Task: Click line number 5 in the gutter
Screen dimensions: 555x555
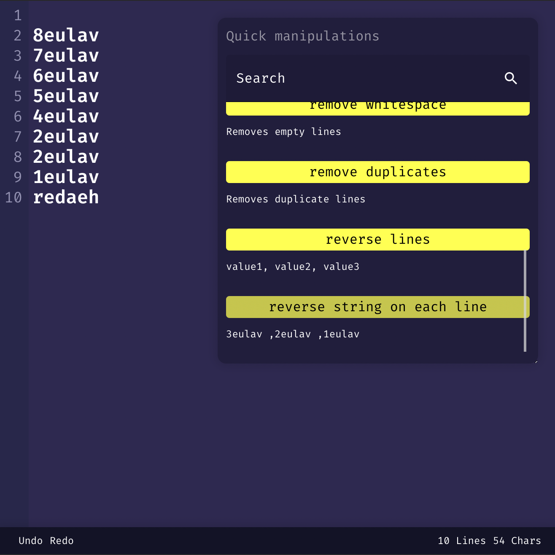Action: [18, 96]
